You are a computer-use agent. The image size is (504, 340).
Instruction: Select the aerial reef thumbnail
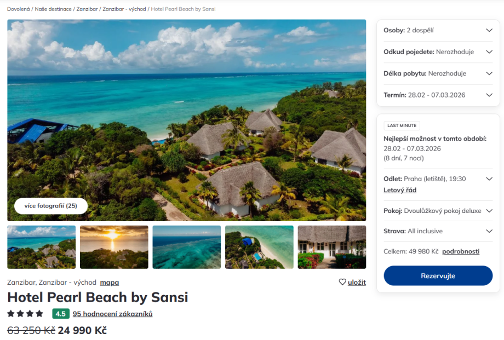point(186,247)
